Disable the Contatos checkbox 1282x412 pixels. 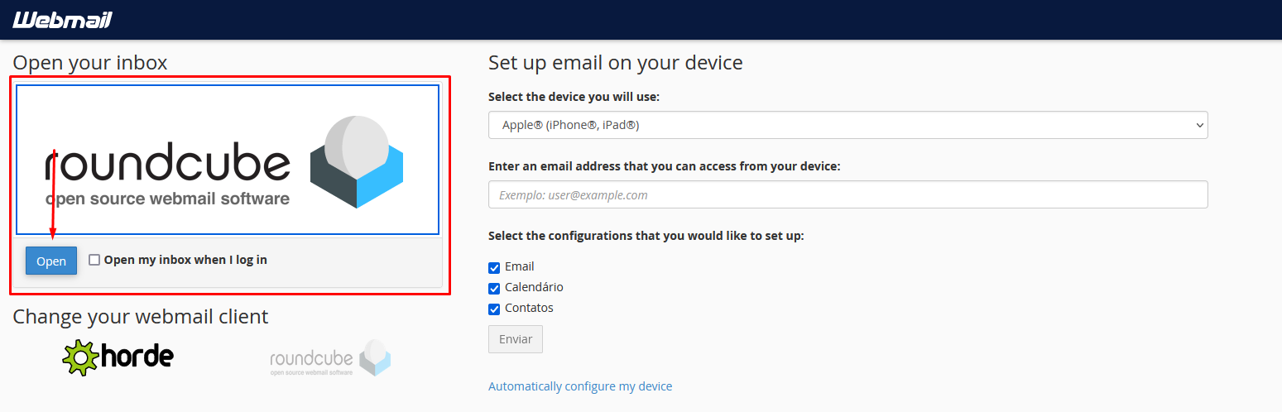[494, 309]
